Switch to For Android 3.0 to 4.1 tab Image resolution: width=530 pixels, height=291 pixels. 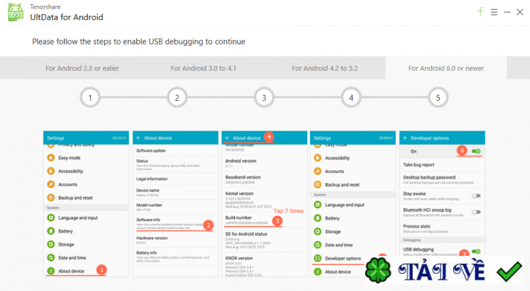[203, 68]
